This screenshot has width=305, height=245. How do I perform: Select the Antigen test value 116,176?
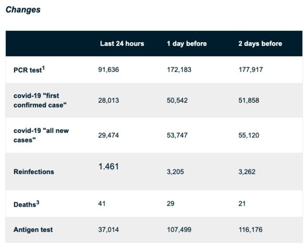point(251,229)
